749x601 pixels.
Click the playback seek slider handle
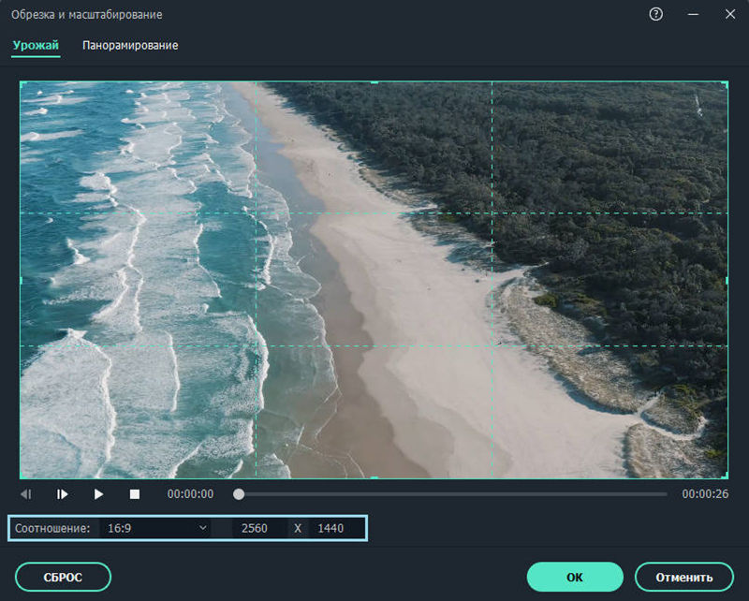tap(240, 493)
